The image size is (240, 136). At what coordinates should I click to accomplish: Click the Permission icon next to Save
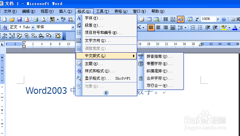27,19
